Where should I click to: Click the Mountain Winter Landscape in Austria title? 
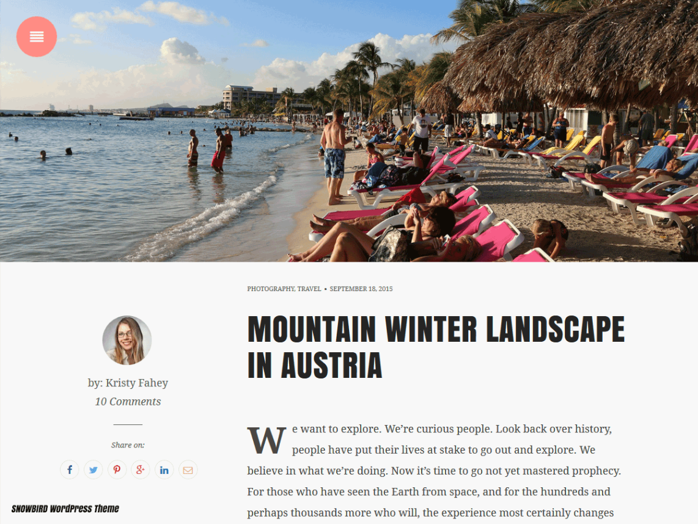click(x=436, y=347)
